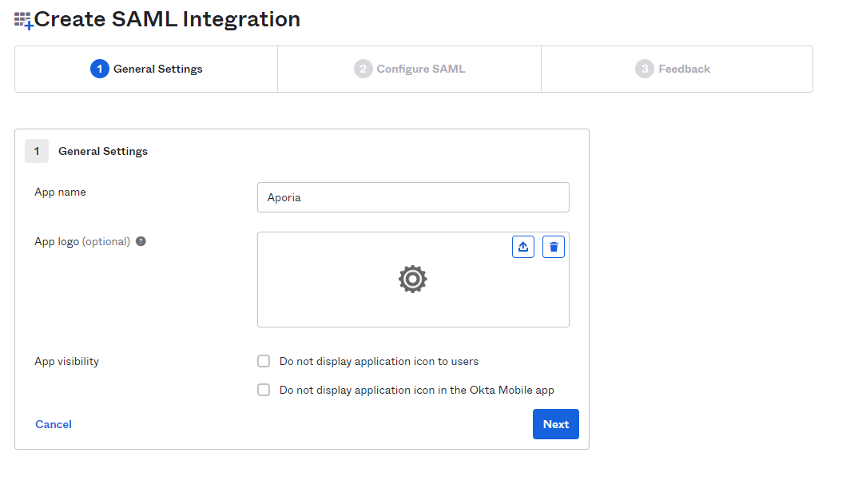Select the General Settings step label

[157, 69]
